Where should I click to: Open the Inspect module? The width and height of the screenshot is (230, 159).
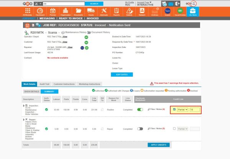[x=168, y=12]
